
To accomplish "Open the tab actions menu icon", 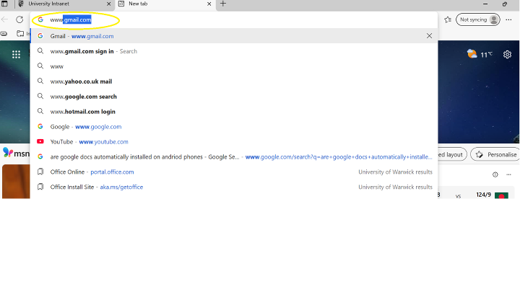I will click(4, 4).
